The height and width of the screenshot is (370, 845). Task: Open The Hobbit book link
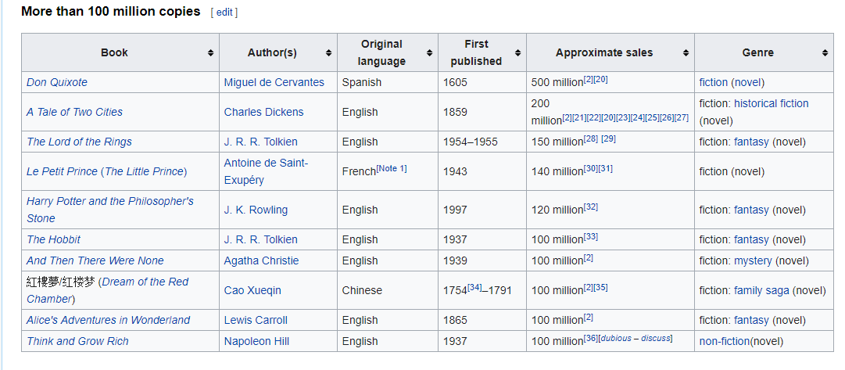click(53, 239)
